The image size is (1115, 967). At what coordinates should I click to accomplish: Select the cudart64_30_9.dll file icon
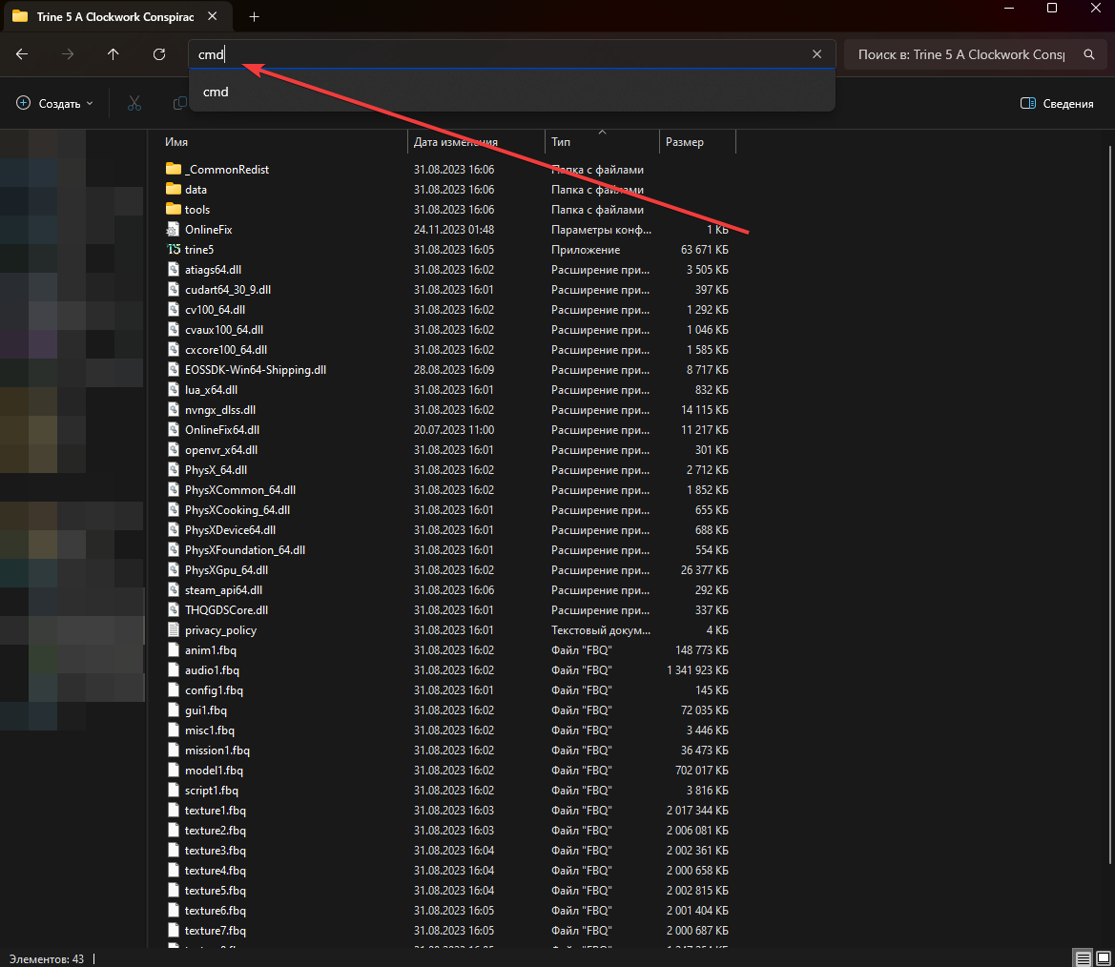click(x=174, y=289)
